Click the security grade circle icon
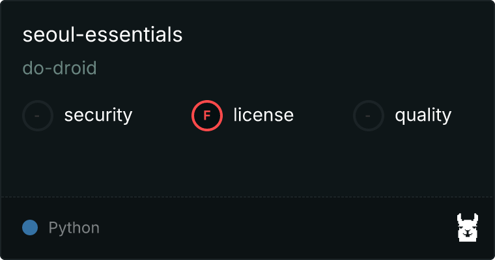The width and height of the screenshot is (495, 260). point(38,116)
